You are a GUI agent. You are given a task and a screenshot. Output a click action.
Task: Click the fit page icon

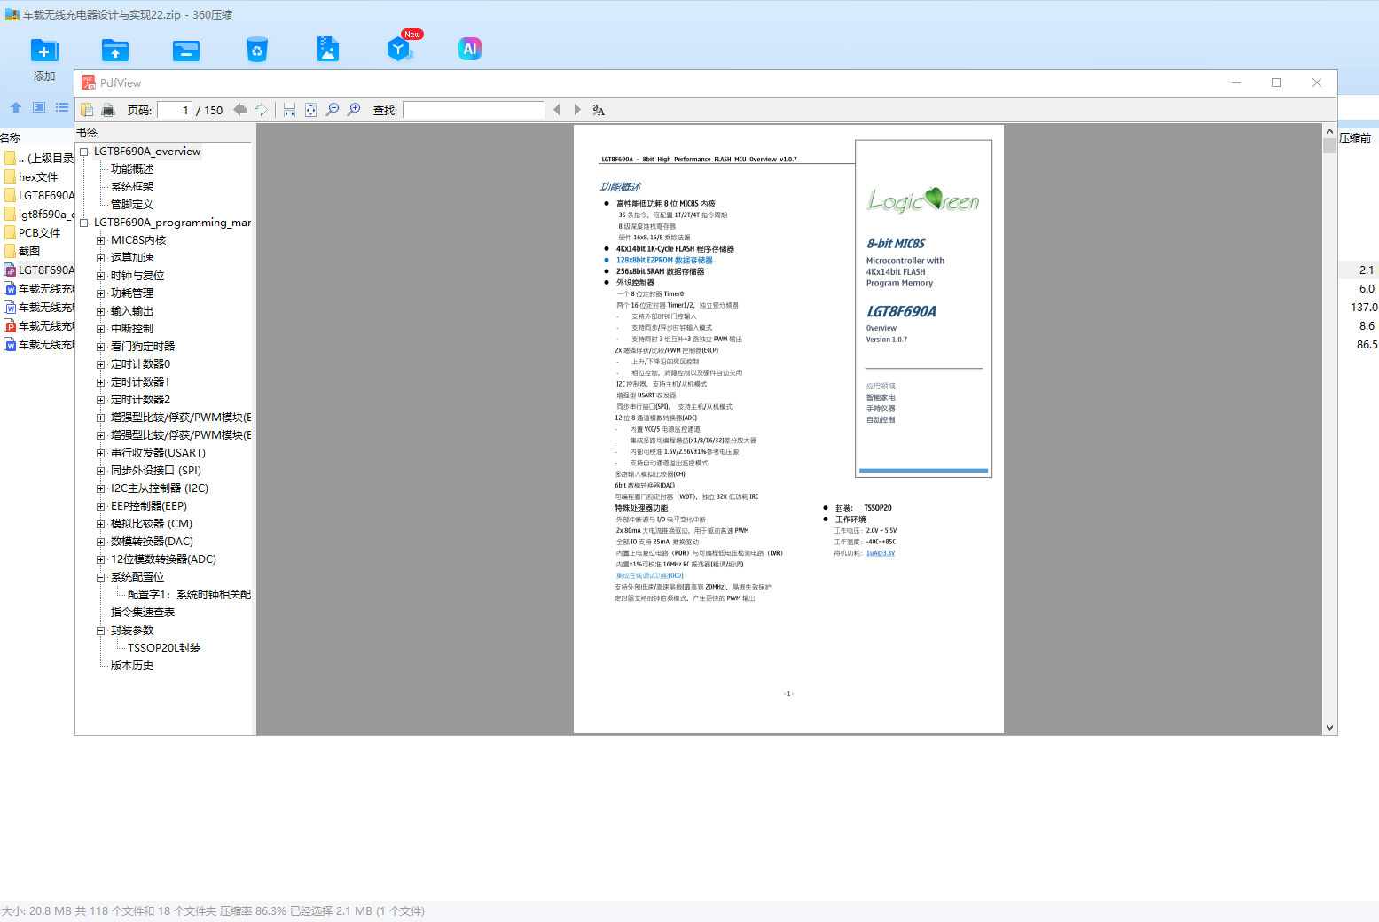pos(310,110)
